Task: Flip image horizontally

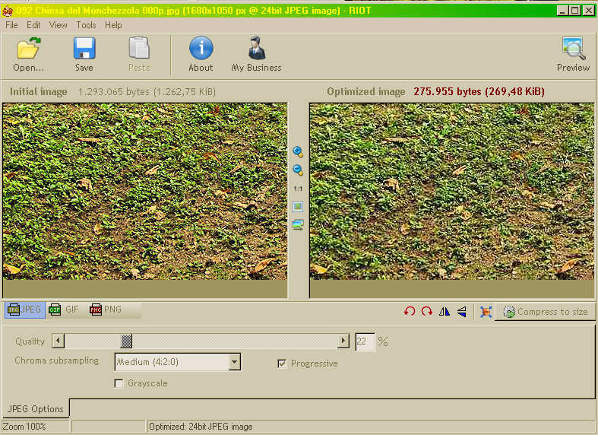Action: [x=445, y=311]
